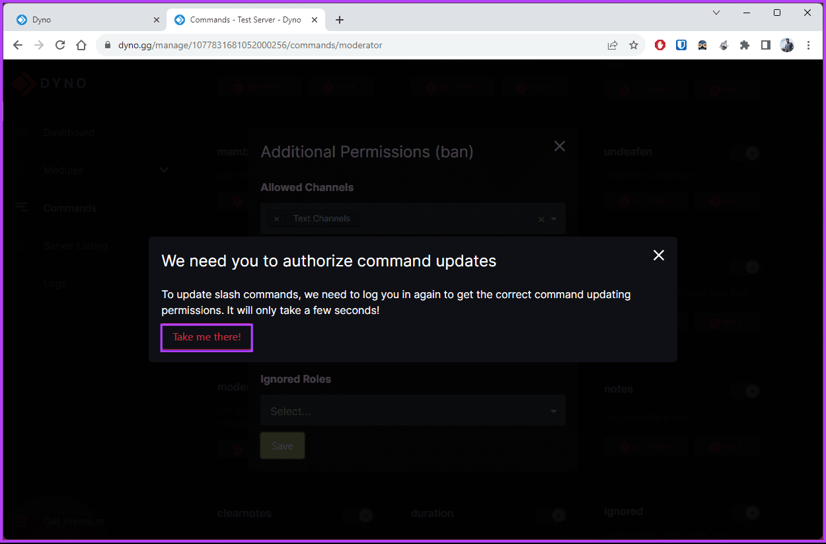Close the authorize command updates dialog
Viewport: 826px width, 544px height.
(658, 255)
